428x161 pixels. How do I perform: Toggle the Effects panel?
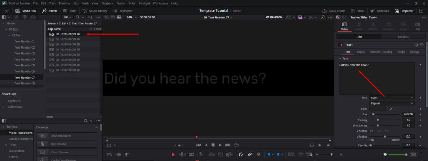click(x=49, y=10)
